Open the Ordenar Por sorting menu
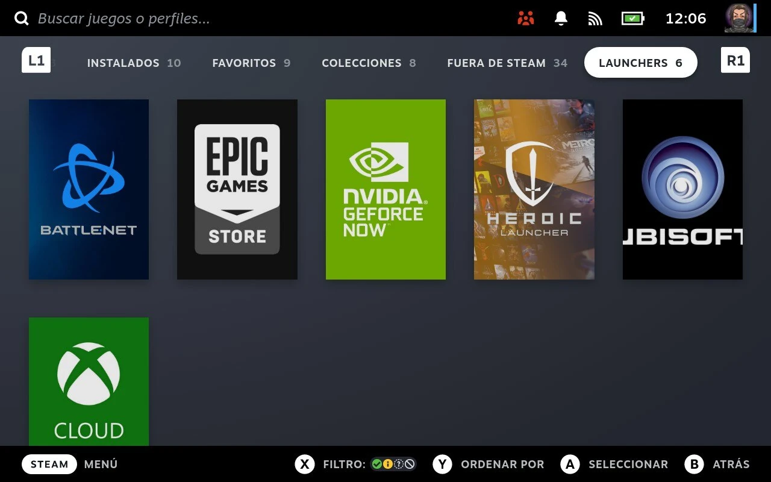 click(x=502, y=464)
